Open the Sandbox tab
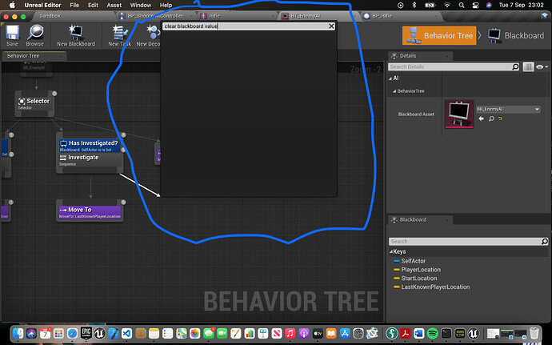 pos(50,16)
